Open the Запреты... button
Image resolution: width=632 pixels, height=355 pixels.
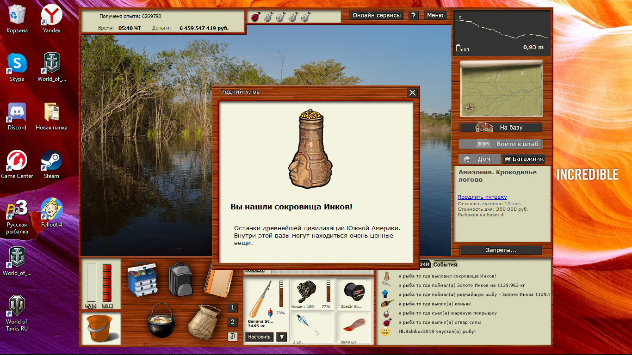(501, 250)
